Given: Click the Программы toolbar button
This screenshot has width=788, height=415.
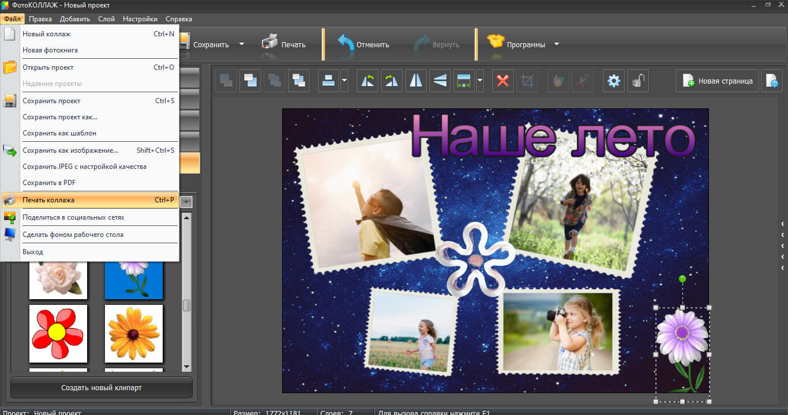Looking at the screenshot, I should click(x=516, y=44).
